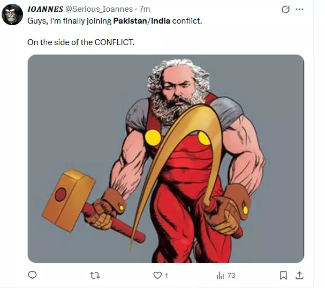Open IOANNES profile avatar
325x288 pixels.
(12, 14)
